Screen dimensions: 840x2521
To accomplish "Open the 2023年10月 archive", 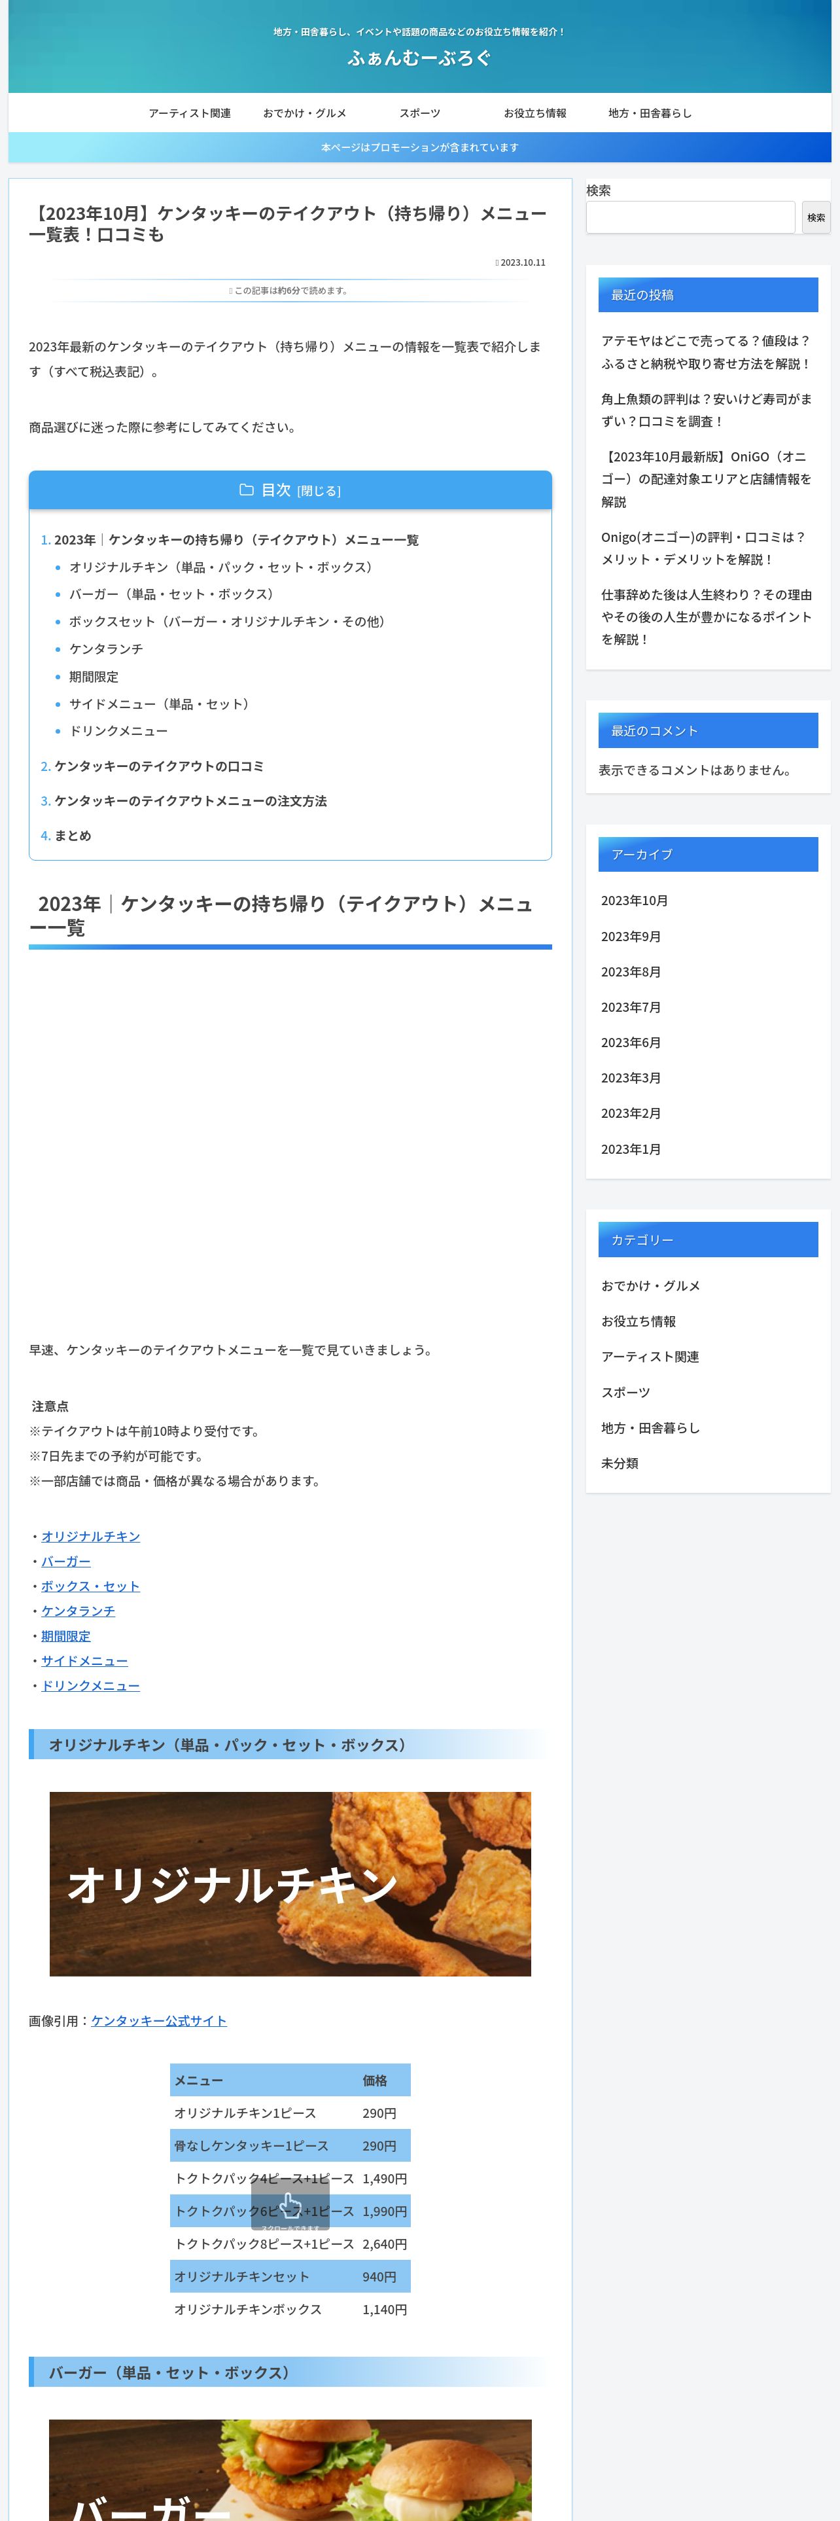I will [635, 901].
